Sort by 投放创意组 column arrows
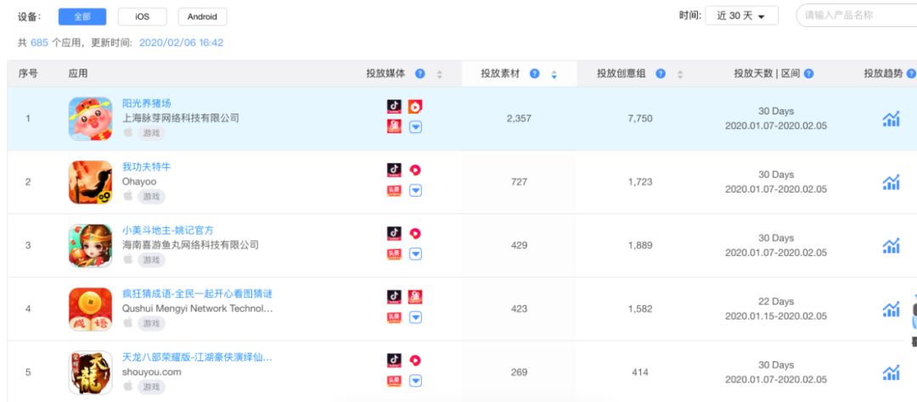Screen dimensions: 917x402 680,74
